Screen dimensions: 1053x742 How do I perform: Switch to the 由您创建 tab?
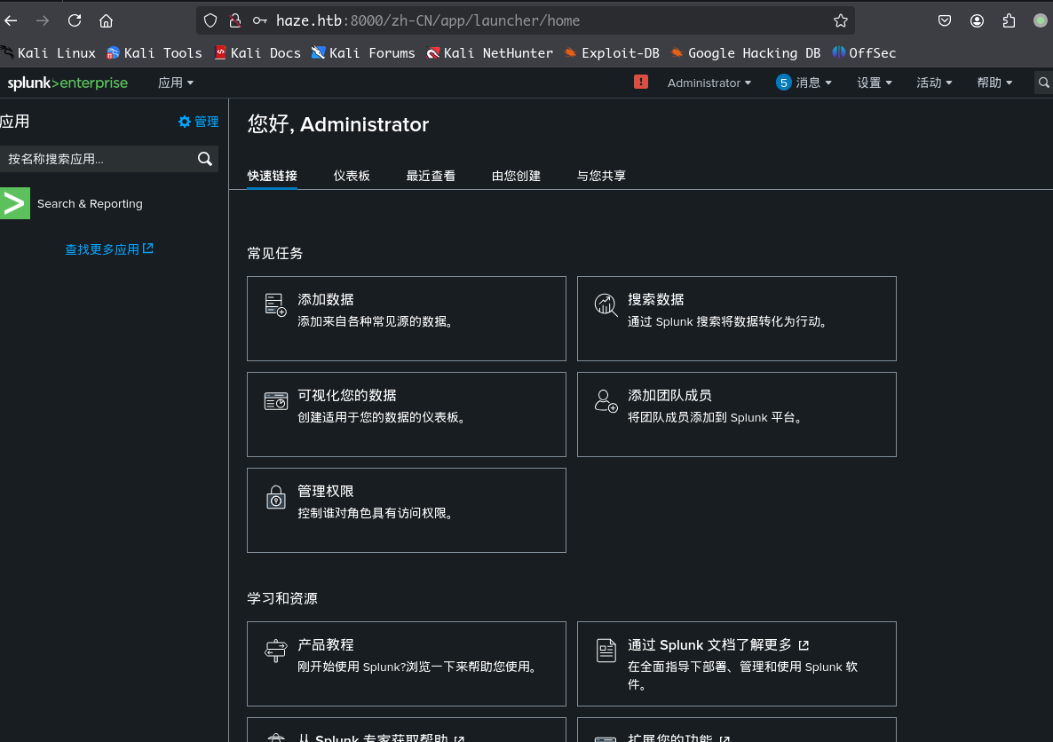point(516,176)
